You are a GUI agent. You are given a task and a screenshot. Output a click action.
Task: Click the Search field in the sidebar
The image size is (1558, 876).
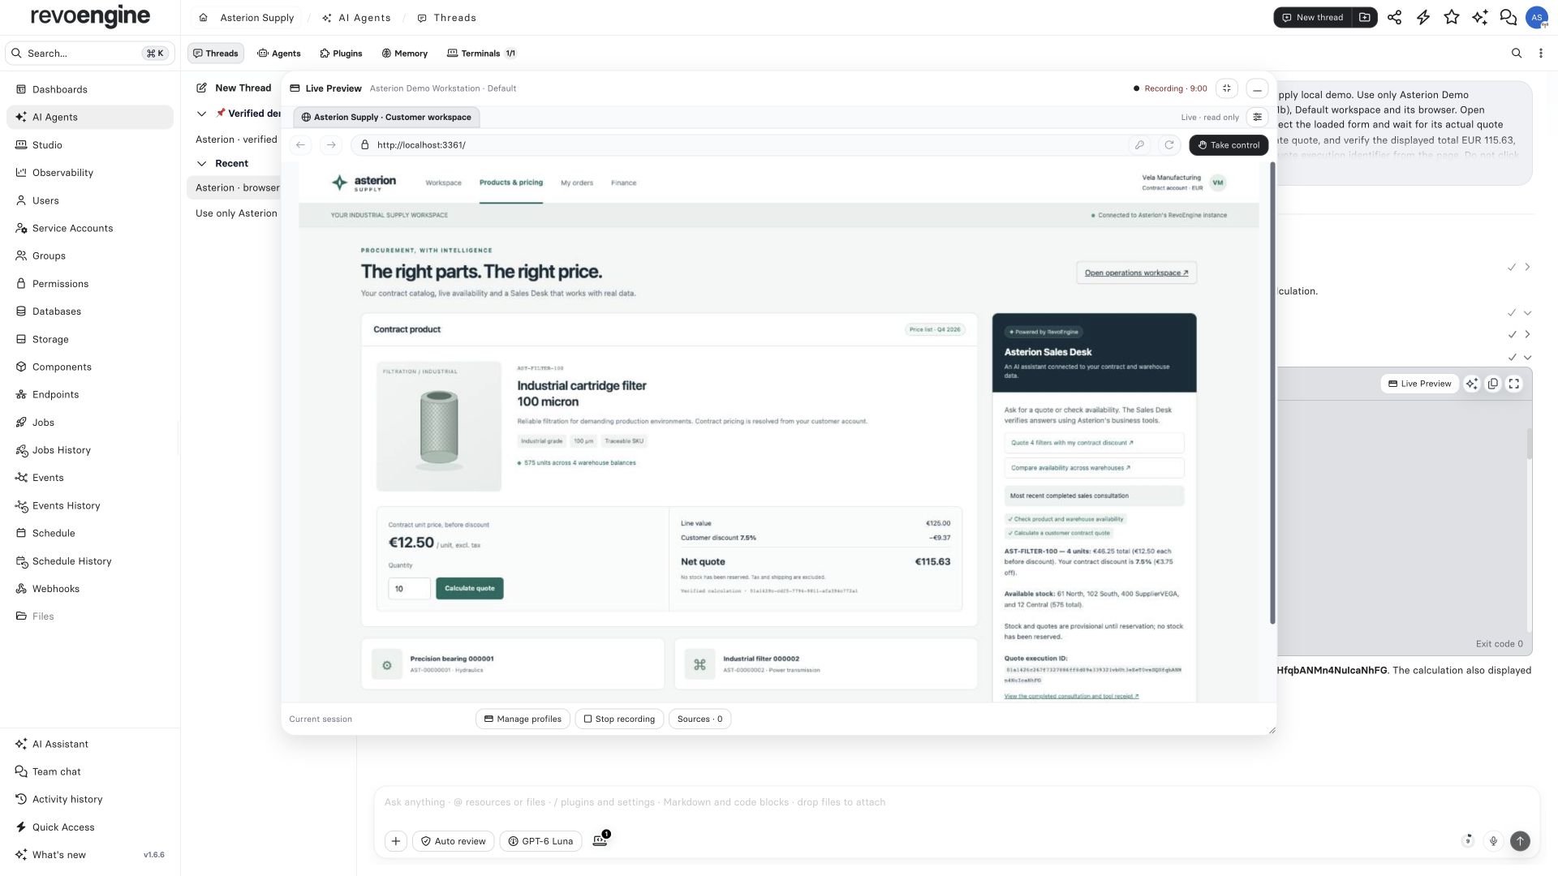[x=90, y=54]
